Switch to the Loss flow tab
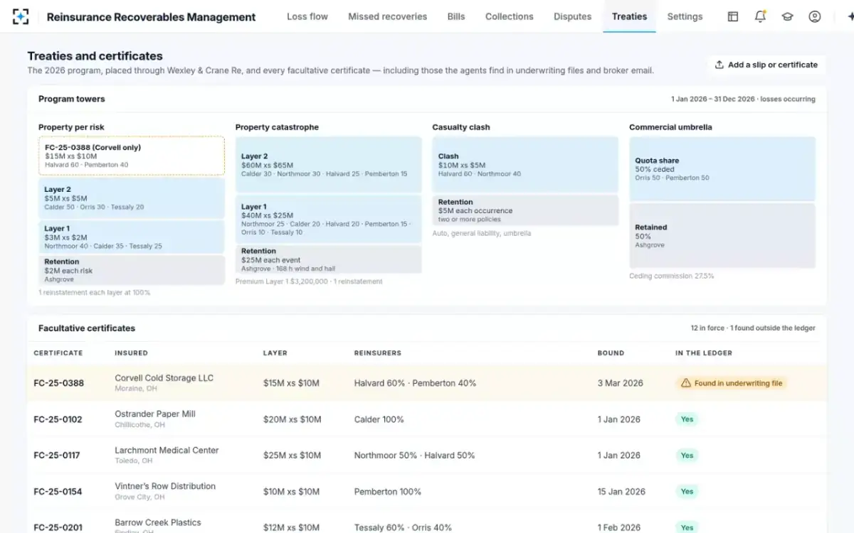The image size is (854, 533). [307, 16]
